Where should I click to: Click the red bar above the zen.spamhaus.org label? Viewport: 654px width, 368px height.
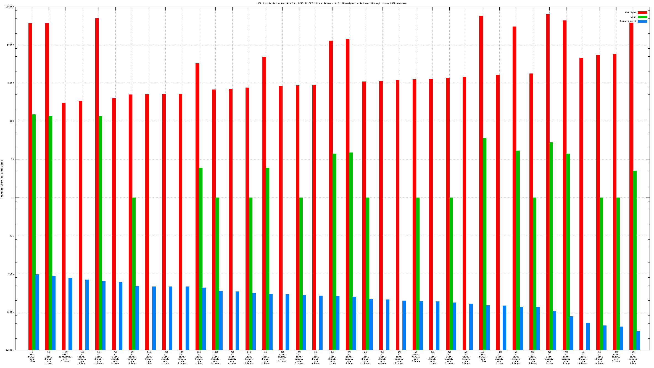pyautogui.click(x=64, y=227)
